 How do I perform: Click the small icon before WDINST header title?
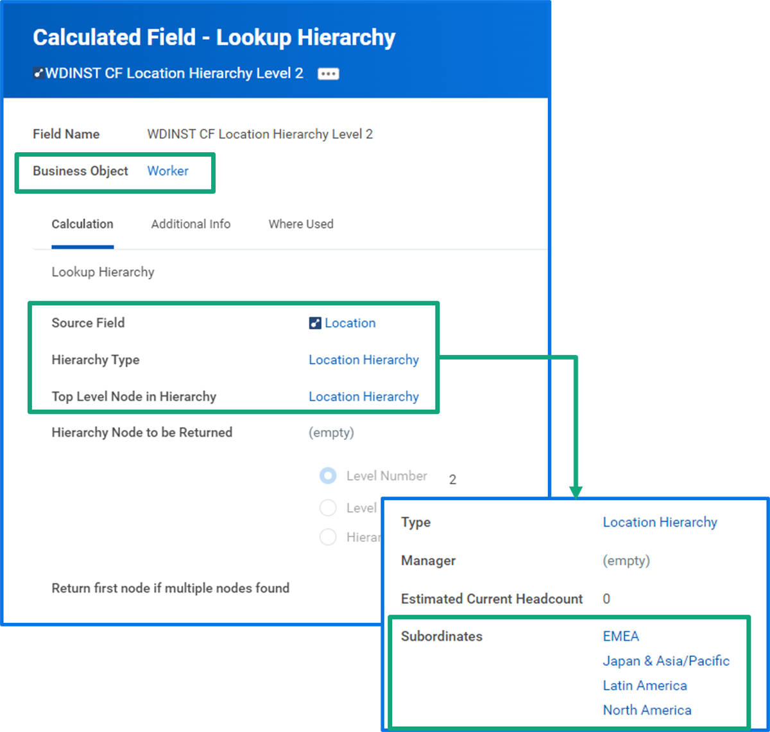(x=38, y=73)
